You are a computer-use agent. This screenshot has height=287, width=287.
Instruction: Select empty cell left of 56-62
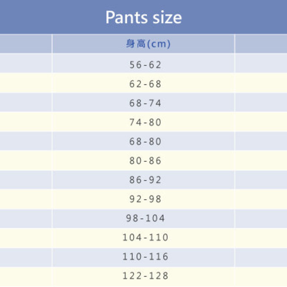(x=26, y=65)
